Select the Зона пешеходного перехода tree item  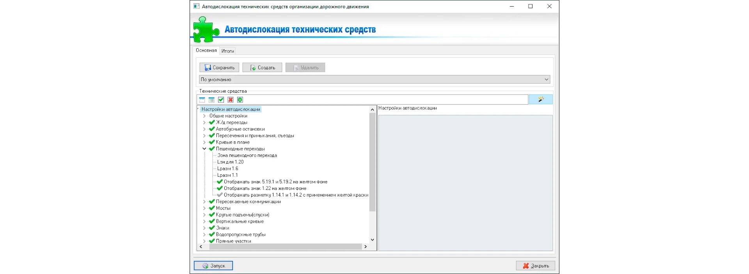pyautogui.click(x=247, y=155)
